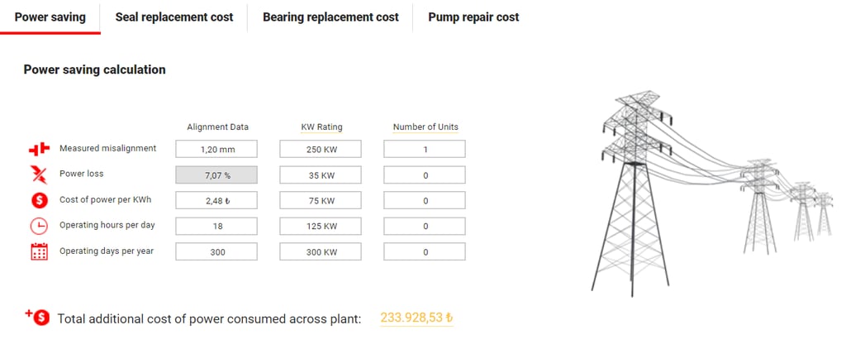Click the power transmission tower image
This screenshot has height=349, width=846.
click(711, 190)
